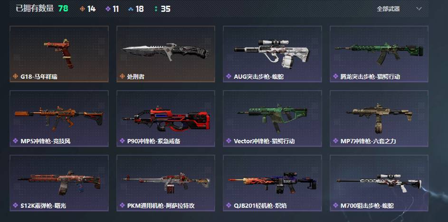Click the purple rarity badge beside MP5冲锋枪-竞技风
The width and height of the screenshot is (448, 222).
[15, 141]
